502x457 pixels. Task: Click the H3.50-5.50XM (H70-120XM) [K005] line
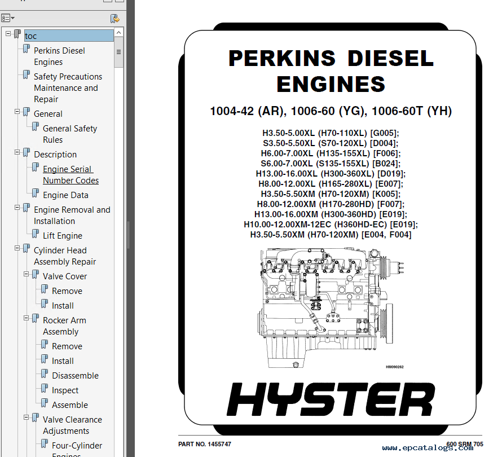331,194
